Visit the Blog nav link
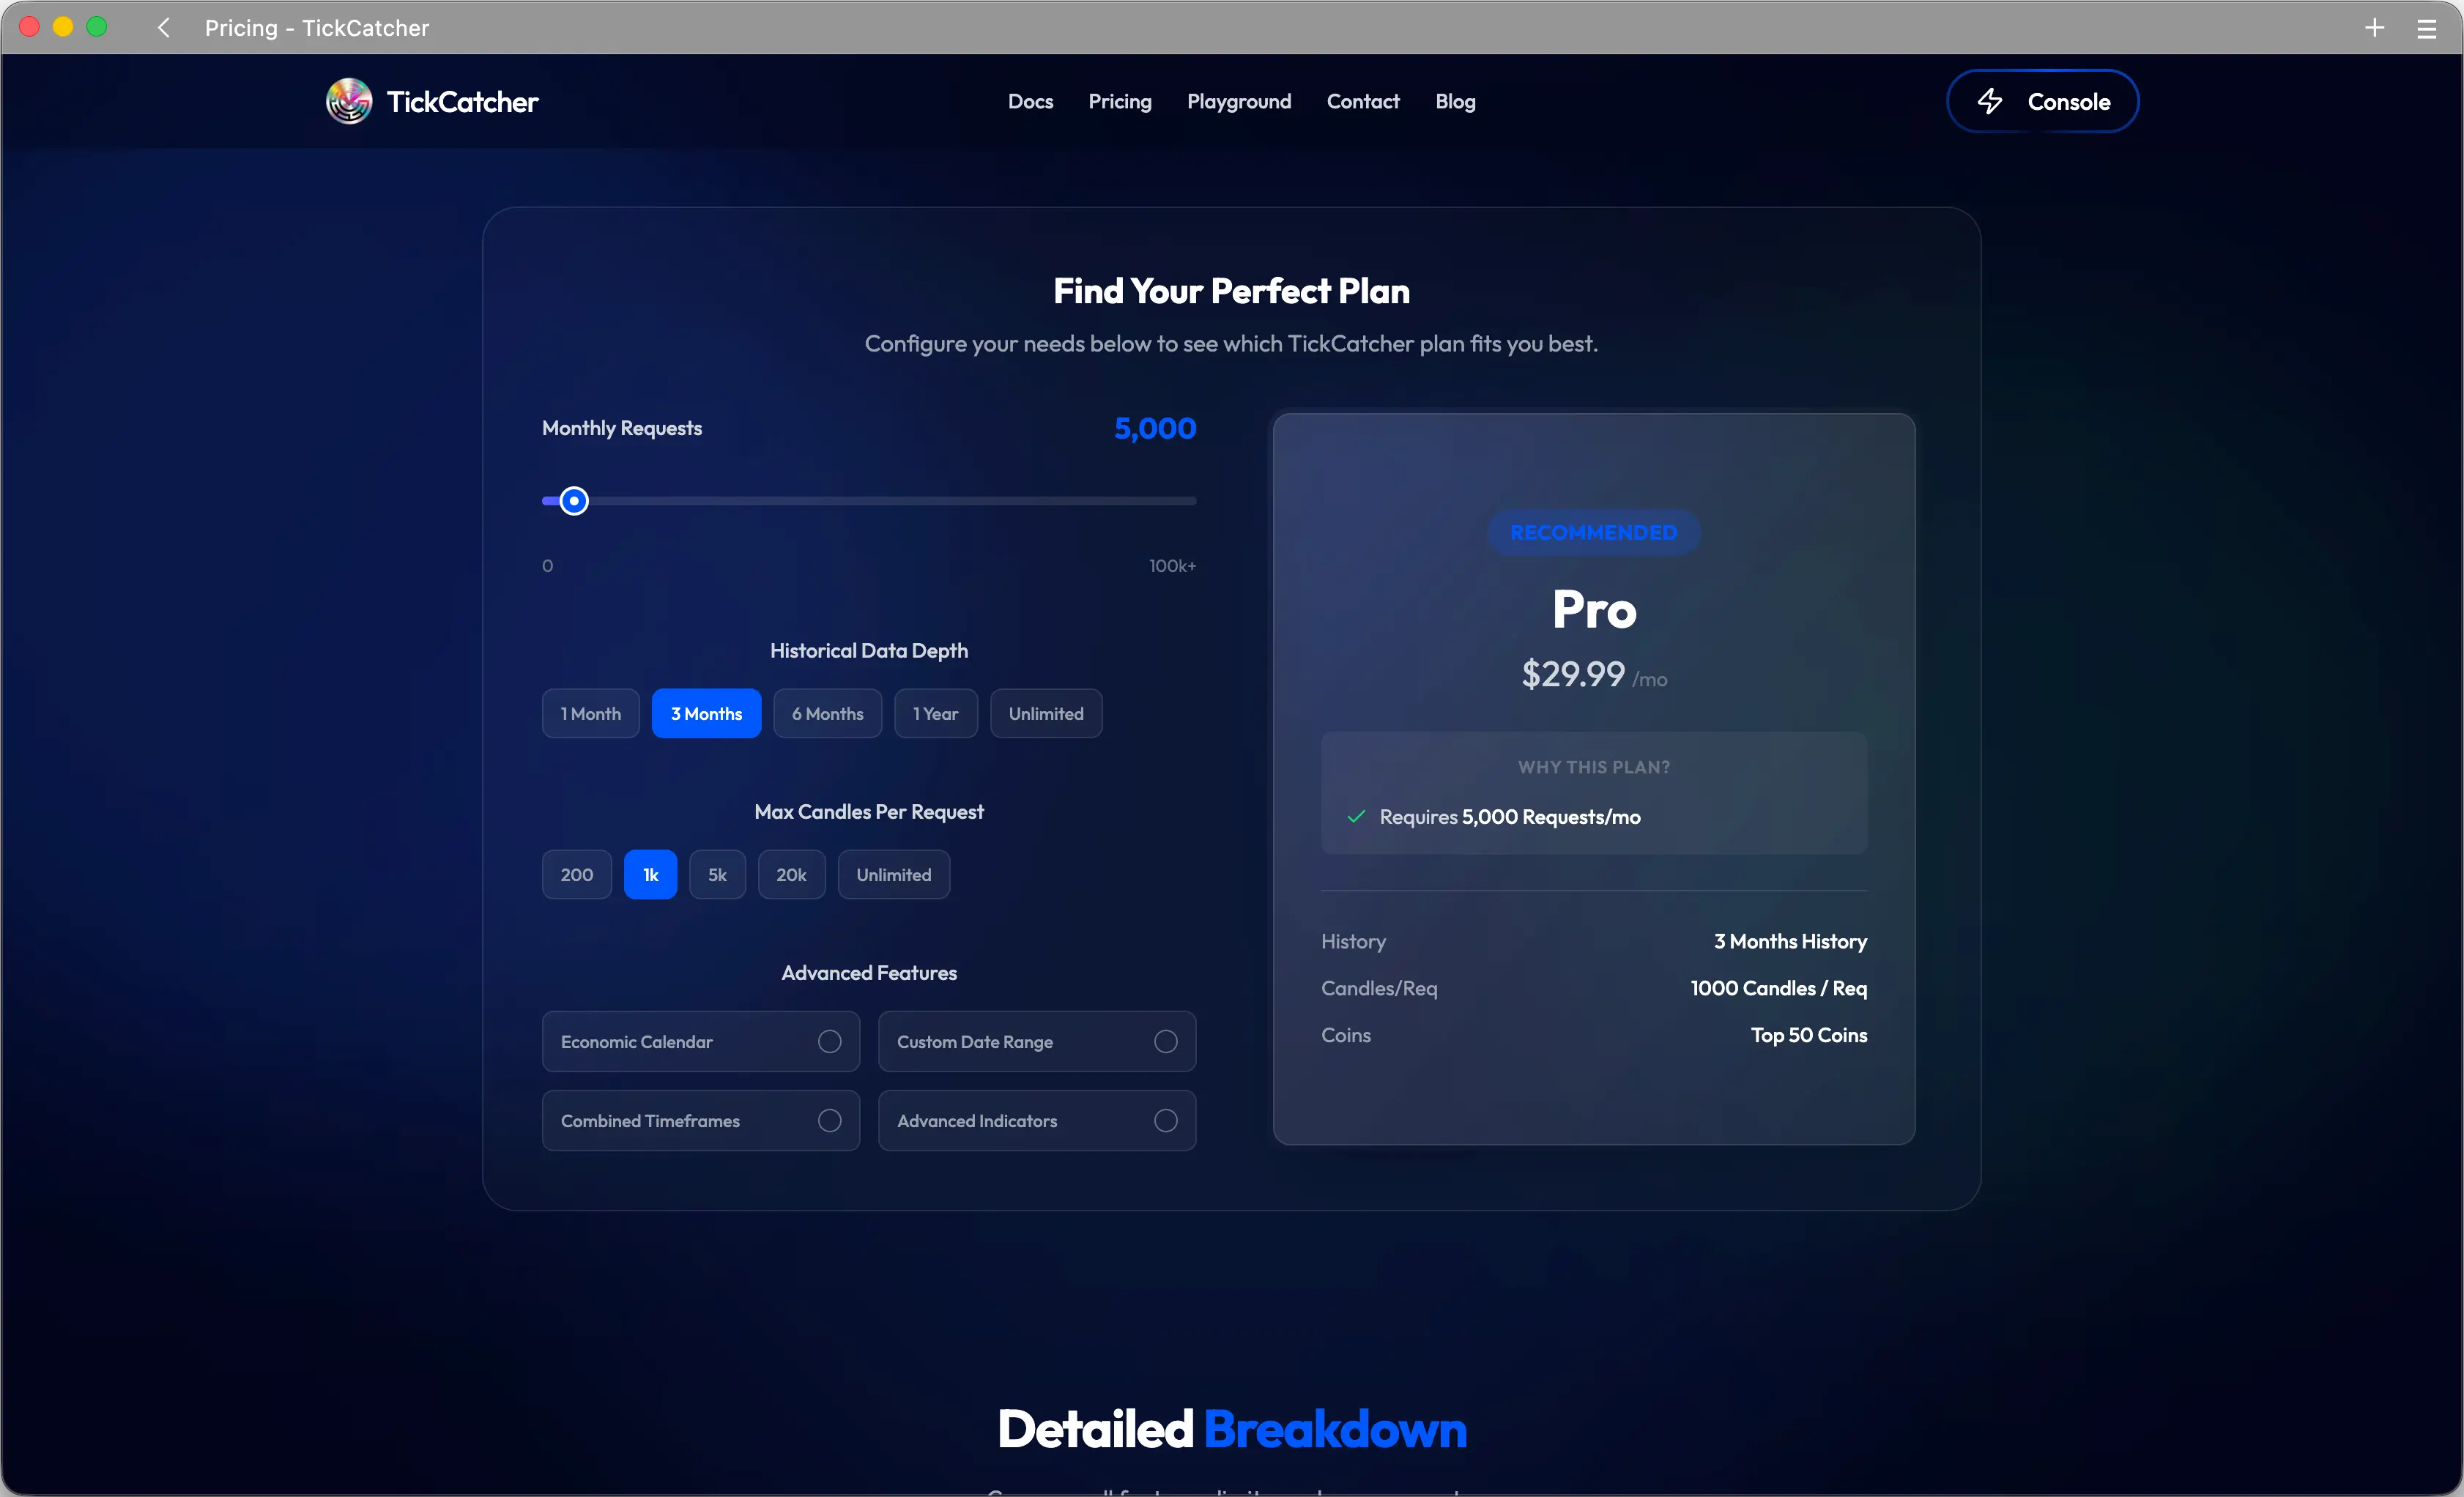Image resolution: width=2464 pixels, height=1497 pixels. [x=1455, y=101]
